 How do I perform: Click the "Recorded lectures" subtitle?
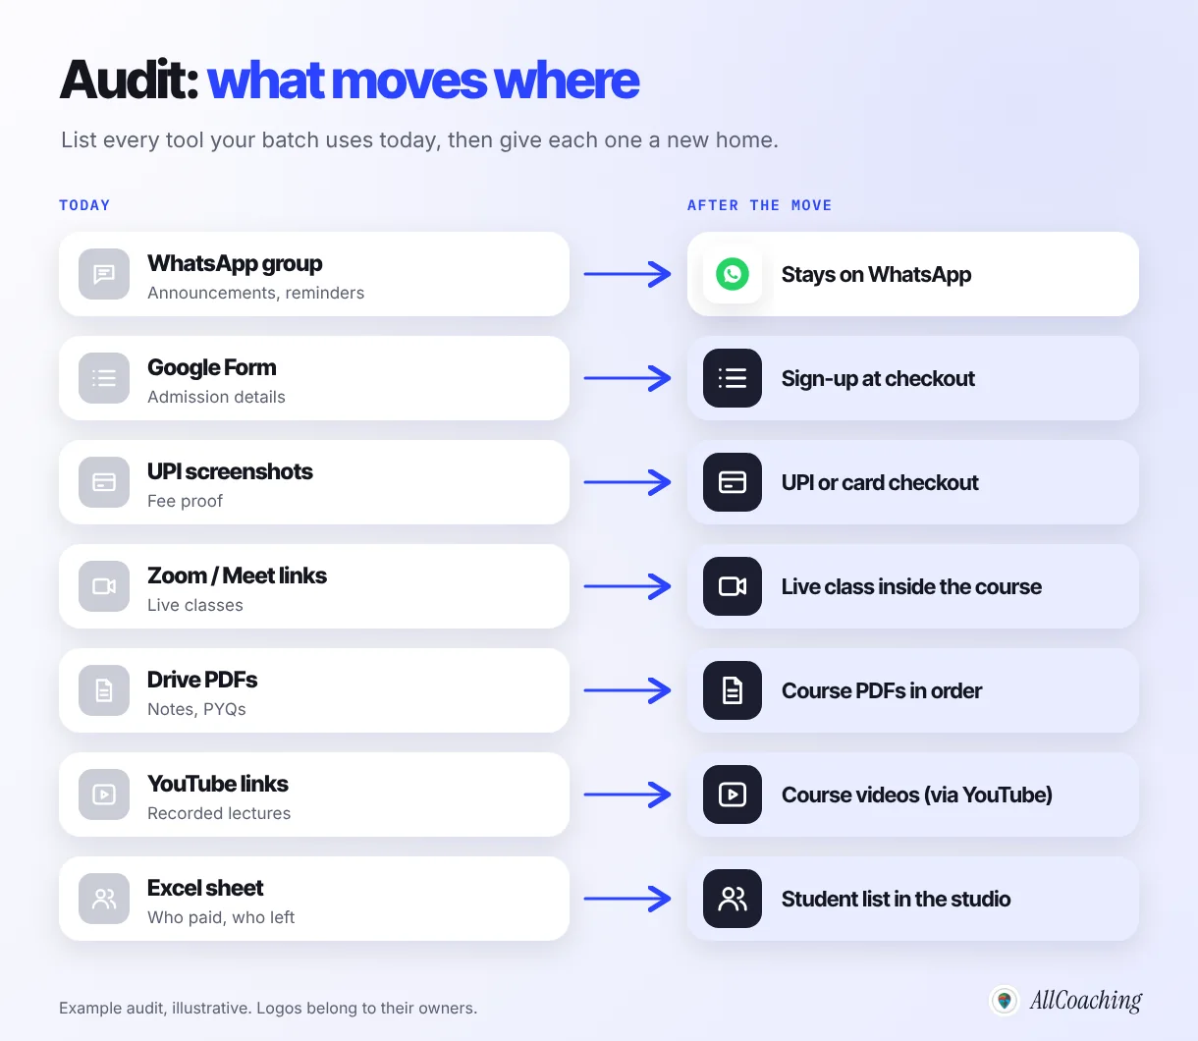tap(219, 813)
